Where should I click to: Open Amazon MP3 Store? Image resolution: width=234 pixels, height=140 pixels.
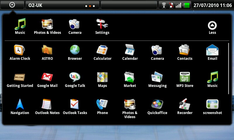(x=185, y=80)
